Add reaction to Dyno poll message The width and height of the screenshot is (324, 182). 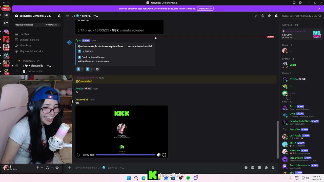click(97, 69)
